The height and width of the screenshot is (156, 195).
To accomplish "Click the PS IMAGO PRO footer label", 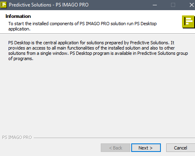I will tap(17, 137).
